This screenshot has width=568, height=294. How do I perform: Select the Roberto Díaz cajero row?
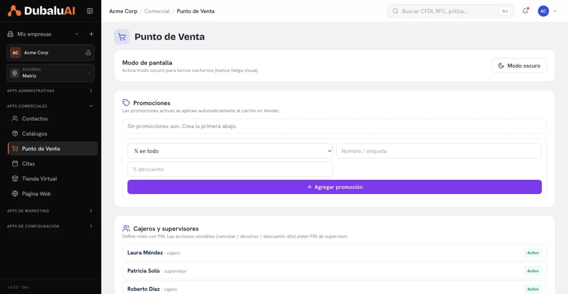tap(334, 288)
